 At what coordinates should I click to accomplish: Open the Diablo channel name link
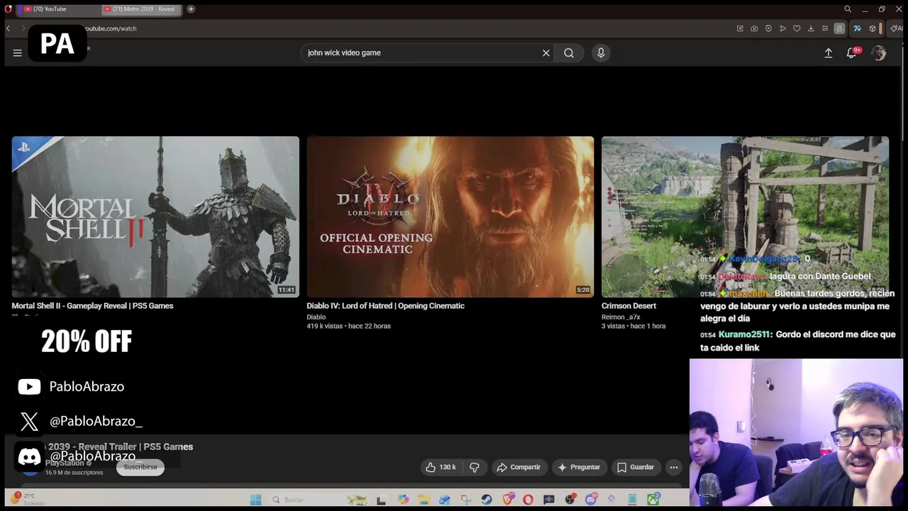(316, 317)
